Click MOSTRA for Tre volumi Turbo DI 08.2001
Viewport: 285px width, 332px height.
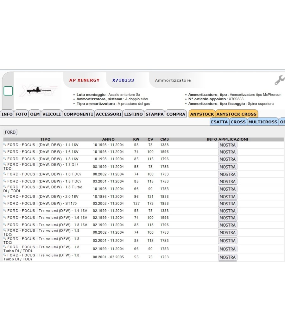(228, 257)
